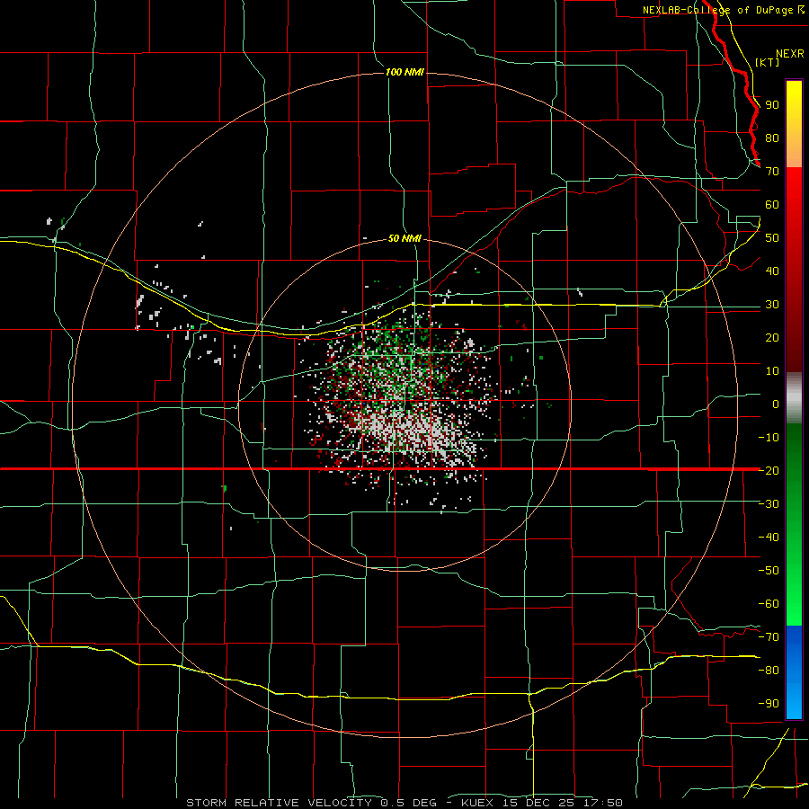Click the 40 value on velocity scale
This screenshot has width=809, height=809.
772,271
